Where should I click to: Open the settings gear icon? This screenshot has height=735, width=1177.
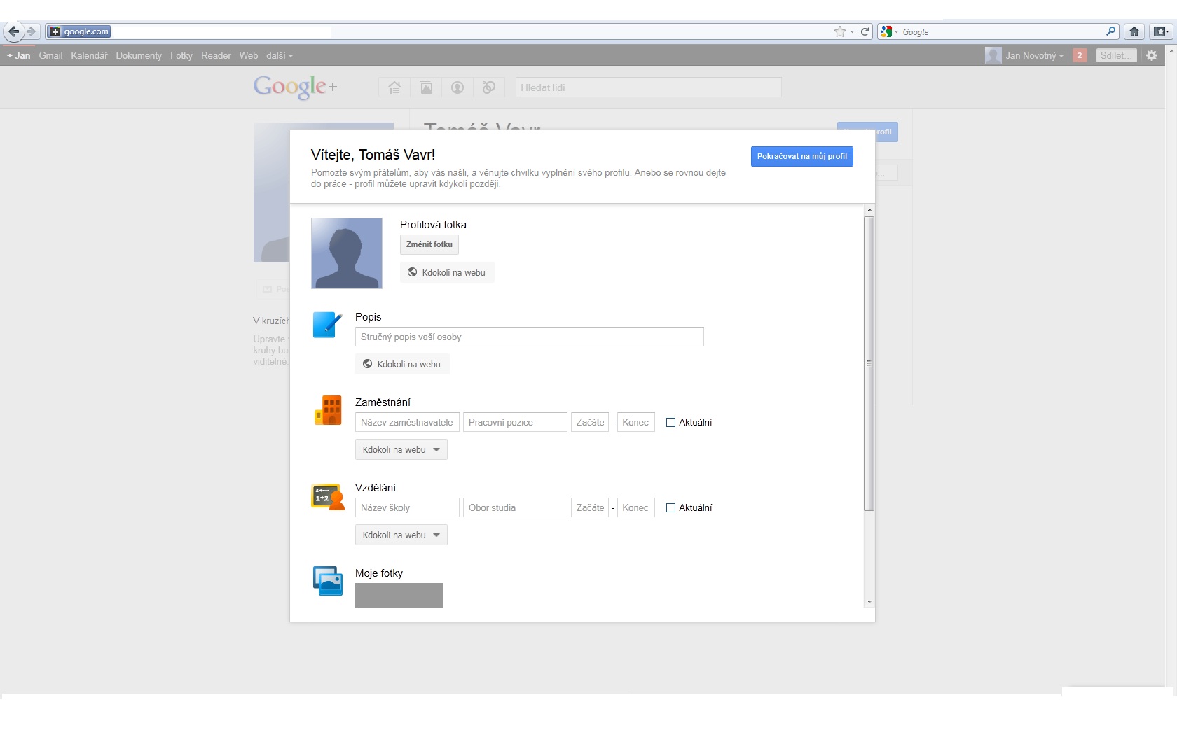pyautogui.click(x=1151, y=55)
